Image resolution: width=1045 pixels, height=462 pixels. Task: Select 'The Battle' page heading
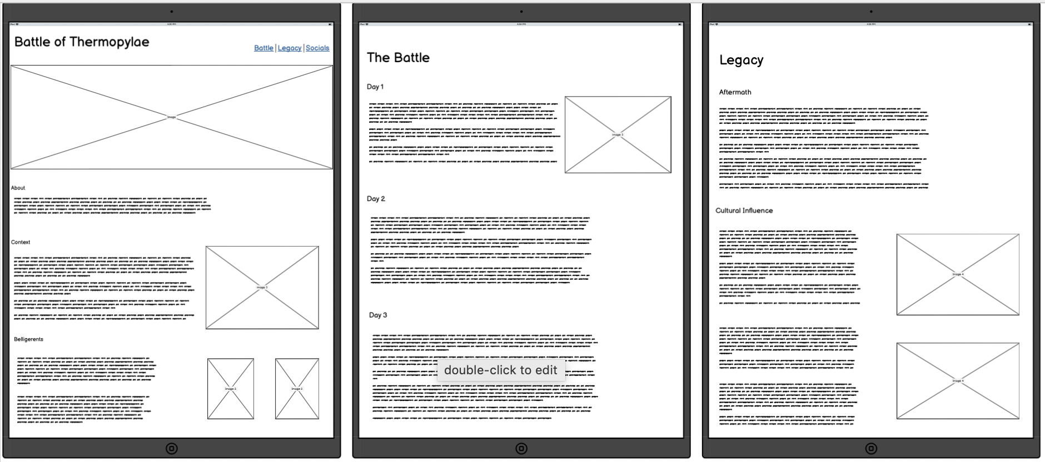pos(398,58)
